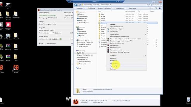Toggle the Explorer preview pane icon
This screenshot has height=107, width=191.
click(156, 8)
